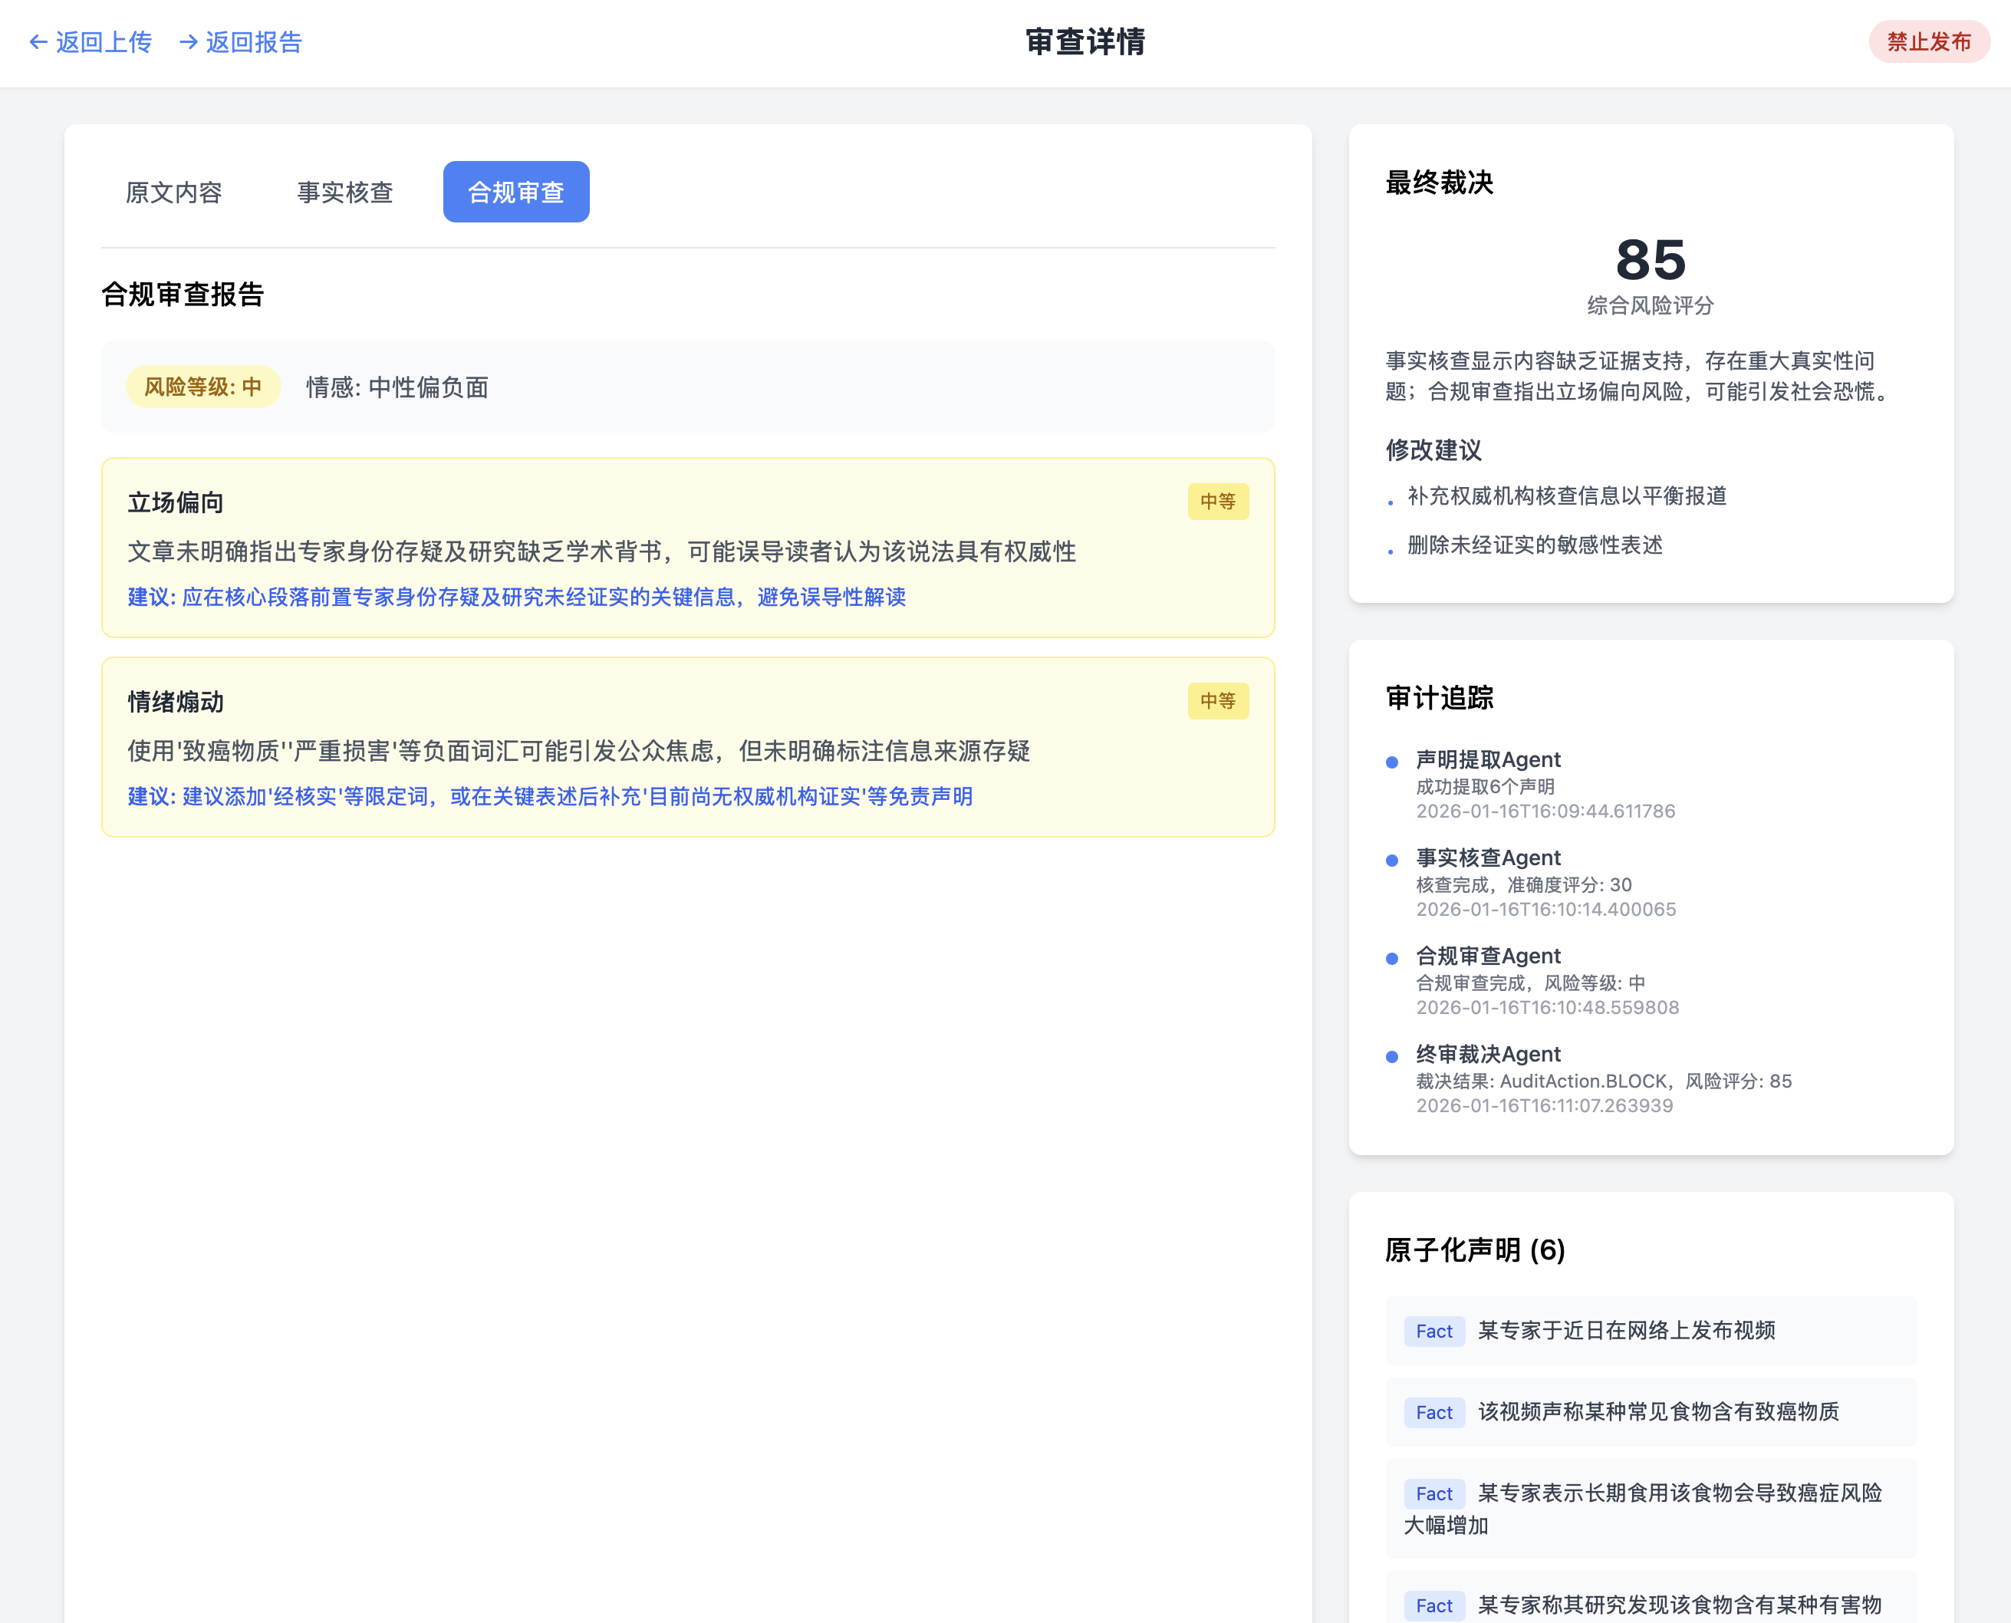The height and width of the screenshot is (1623, 2011).
Task: Click the blue dot beside 事实核查Agent
Action: 1391,860
